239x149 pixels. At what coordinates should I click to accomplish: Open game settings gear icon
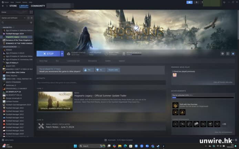222,54
